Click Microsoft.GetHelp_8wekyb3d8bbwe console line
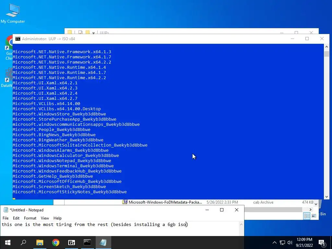The width and height of the screenshot is (332, 249). pyautogui.click(x=53, y=176)
